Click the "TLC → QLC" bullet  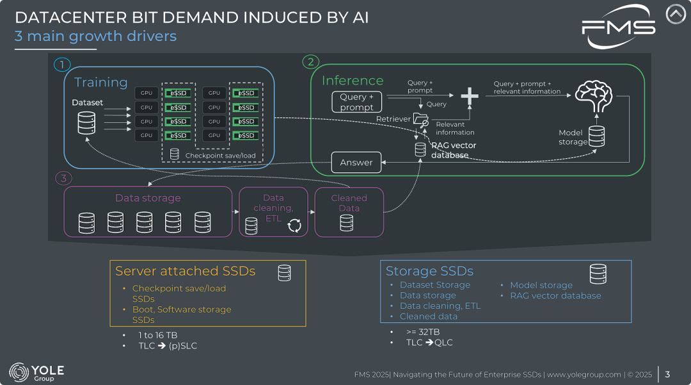coord(429,342)
